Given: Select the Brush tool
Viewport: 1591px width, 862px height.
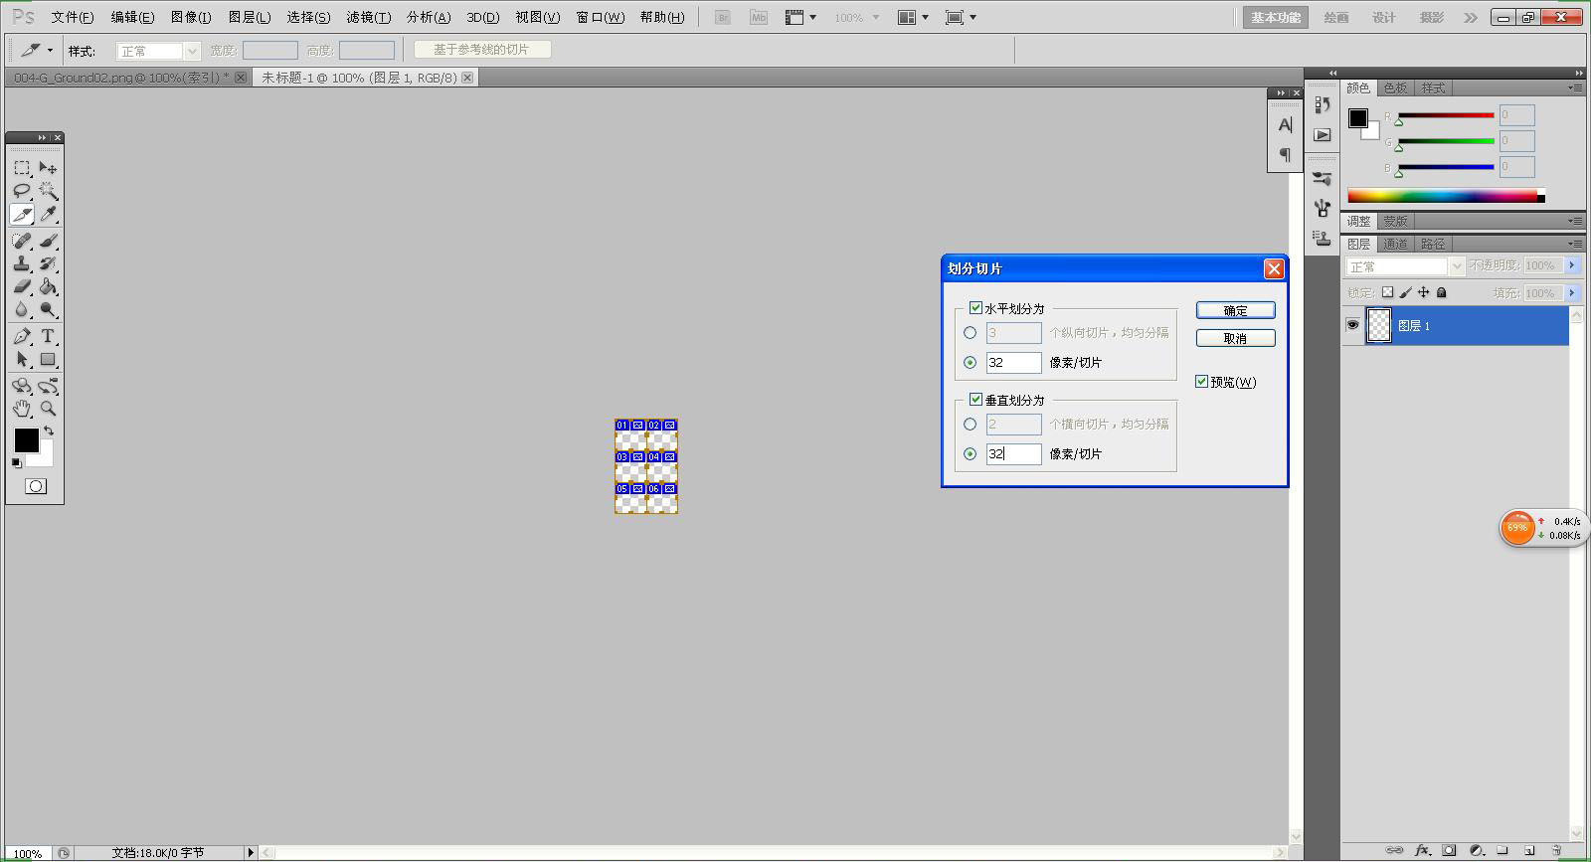Looking at the screenshot, I should (x=48, y=241).
